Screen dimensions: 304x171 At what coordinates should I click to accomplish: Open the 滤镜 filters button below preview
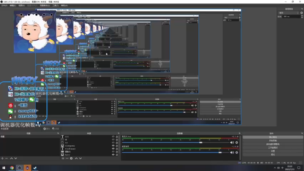tap(55, 129)
